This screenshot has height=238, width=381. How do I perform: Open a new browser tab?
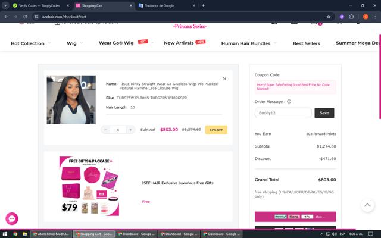tap(203, 5)
